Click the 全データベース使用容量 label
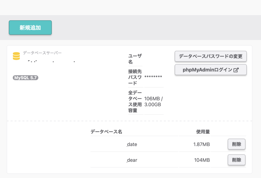The height and width of the screenshot is (178, 261). point(135,101)
